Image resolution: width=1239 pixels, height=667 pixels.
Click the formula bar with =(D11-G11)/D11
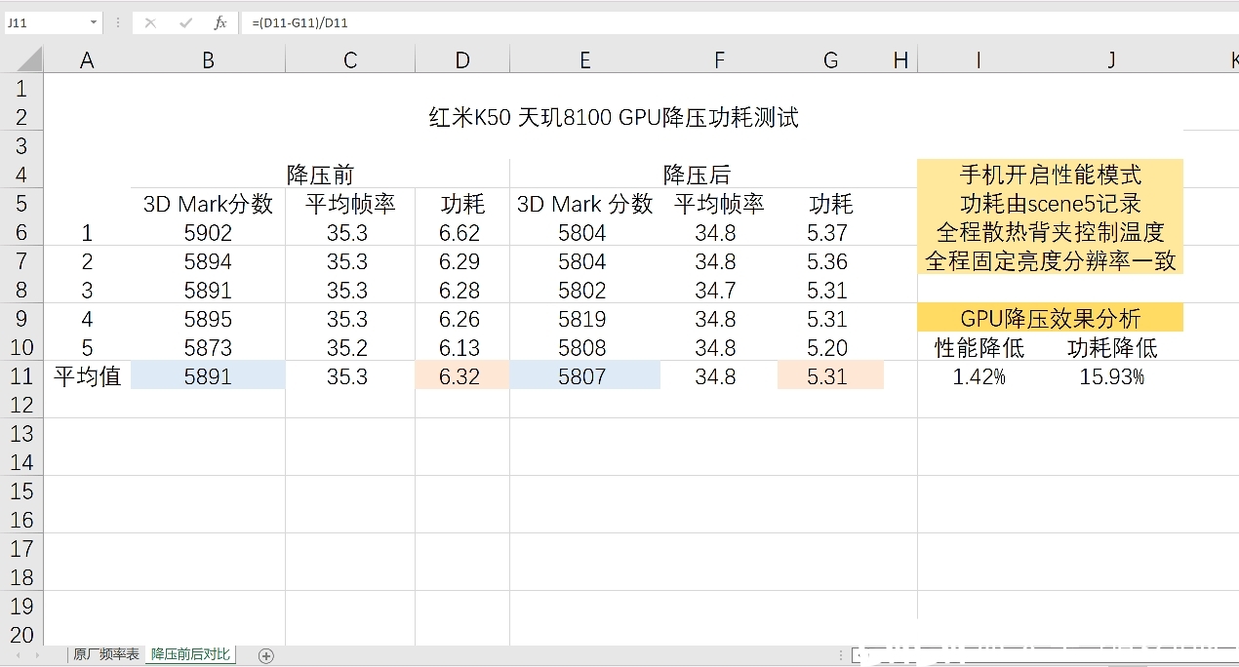(x=739, y=22)
